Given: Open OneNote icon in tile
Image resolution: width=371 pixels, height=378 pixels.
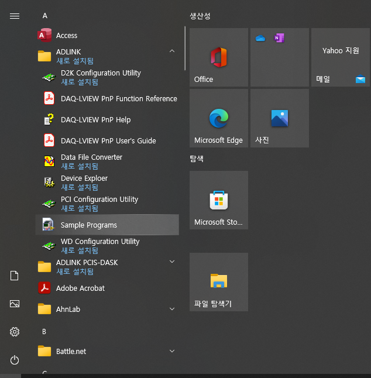Looking at the screenshot, I should point(279,38).
